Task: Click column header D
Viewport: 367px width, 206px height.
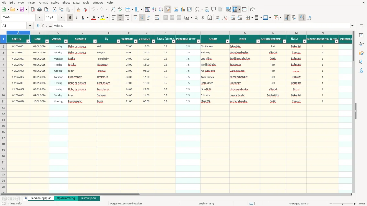Action: click(x=82, y=33)
